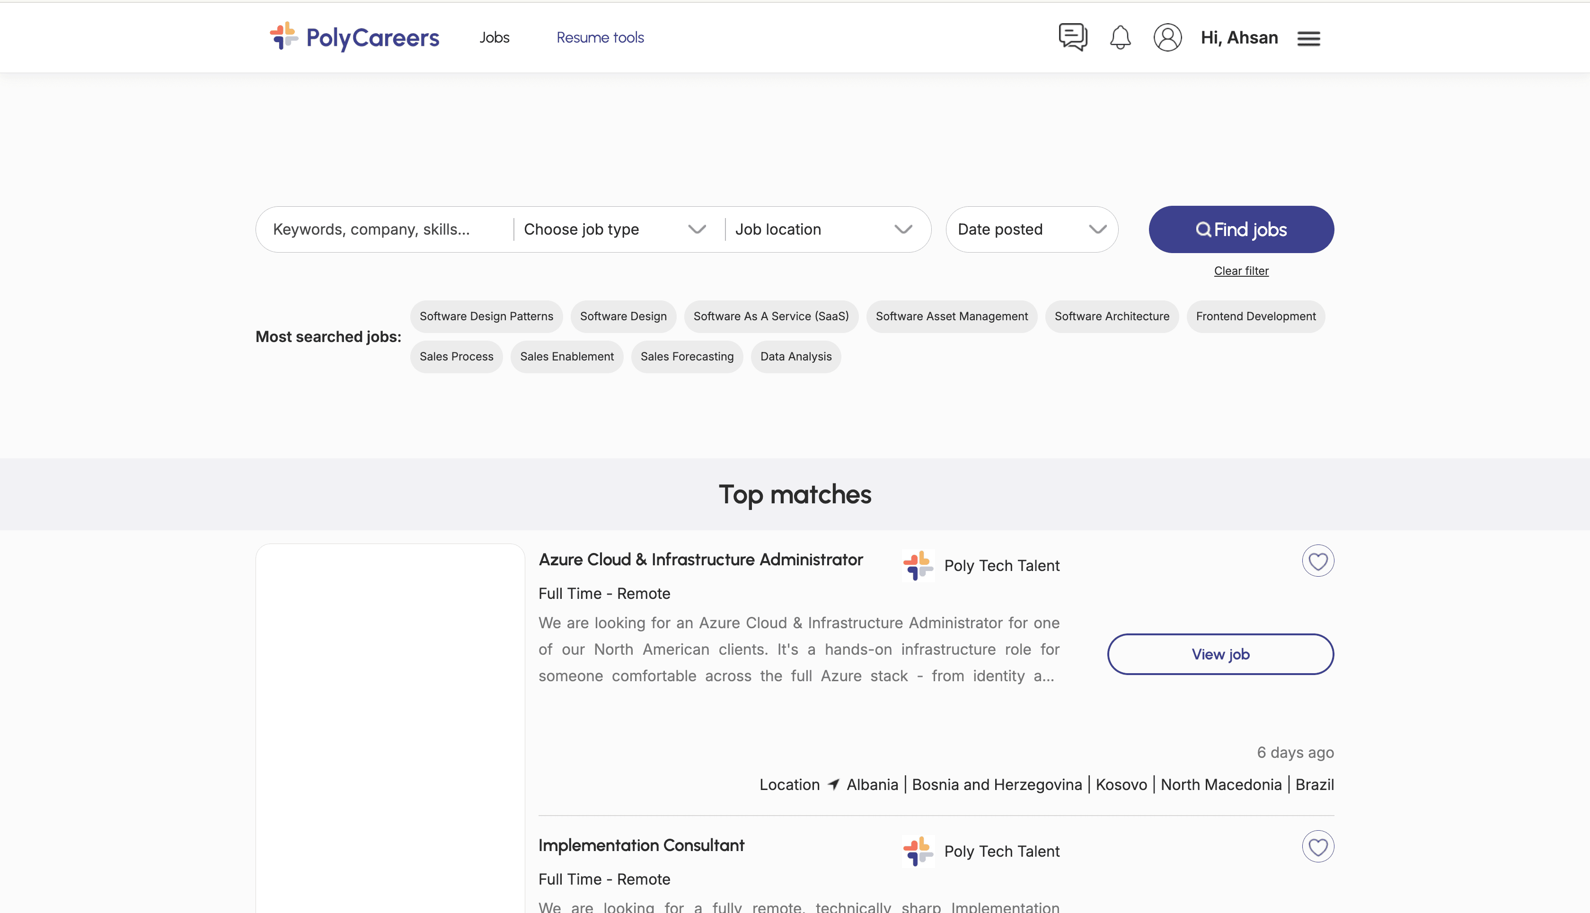Open Implementation Consultant job title
Image resolution: width=1590 pixels, height=913 pixels.
click(x=641, y=845)
